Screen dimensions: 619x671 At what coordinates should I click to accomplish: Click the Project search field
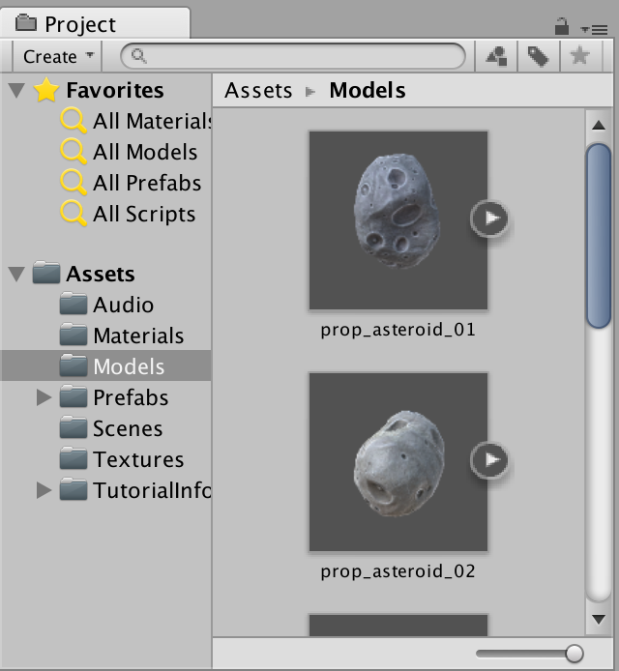pos(293,56)
